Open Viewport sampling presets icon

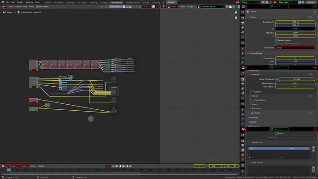[x=311, y=74]
